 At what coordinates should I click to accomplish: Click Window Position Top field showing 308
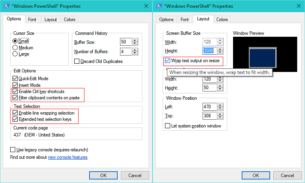tap(210, 116)
